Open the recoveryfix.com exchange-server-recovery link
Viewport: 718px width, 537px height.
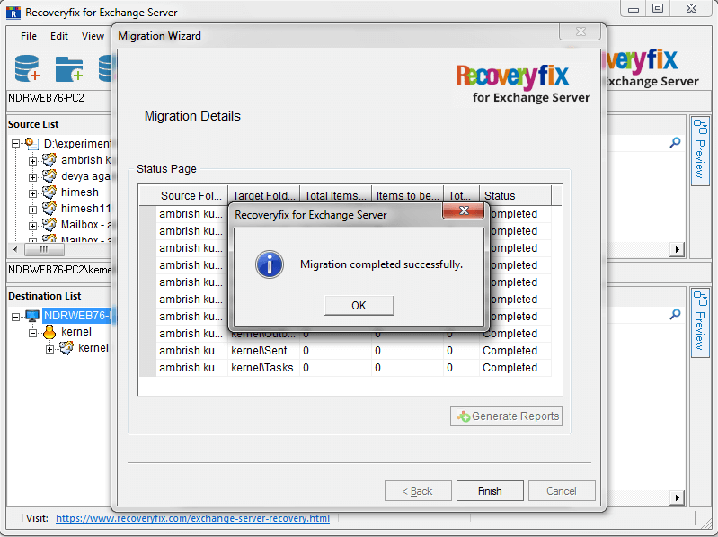coord(193,518)
